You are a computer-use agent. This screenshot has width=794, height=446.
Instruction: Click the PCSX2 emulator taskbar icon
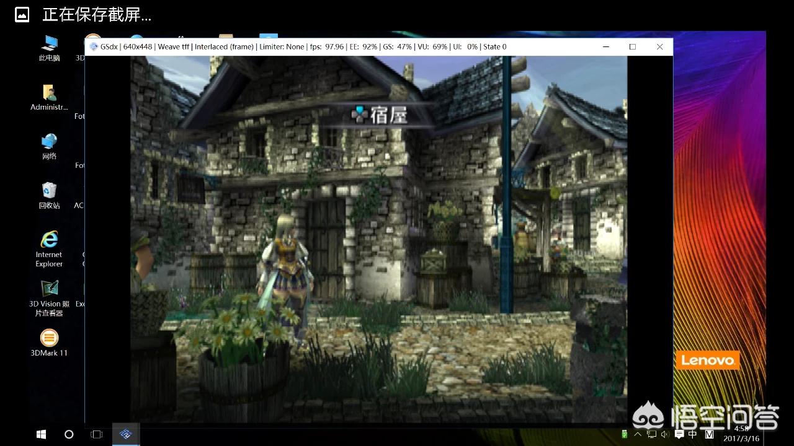coord(126,434)
